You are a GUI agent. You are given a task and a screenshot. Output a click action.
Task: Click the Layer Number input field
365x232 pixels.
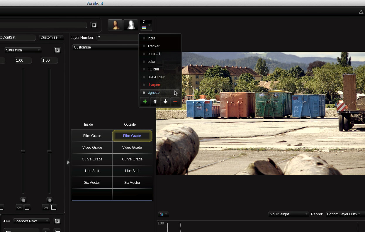click(x=117, y=38)
